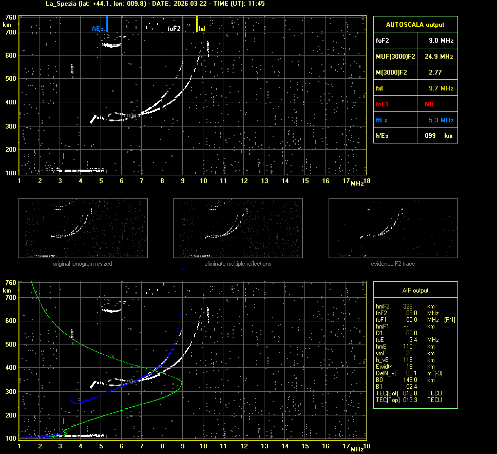Click the red foF1 NO value
Viewport: 497px width, 454px height.
tap(429, 104)
